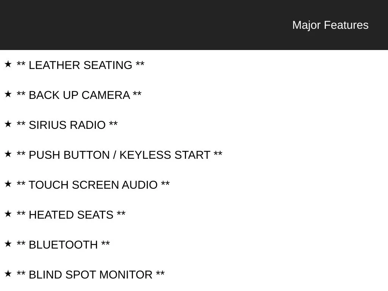Click the trailing asterisks after HEATED SEATS
The image size is (388, 291).
[121, 213]
